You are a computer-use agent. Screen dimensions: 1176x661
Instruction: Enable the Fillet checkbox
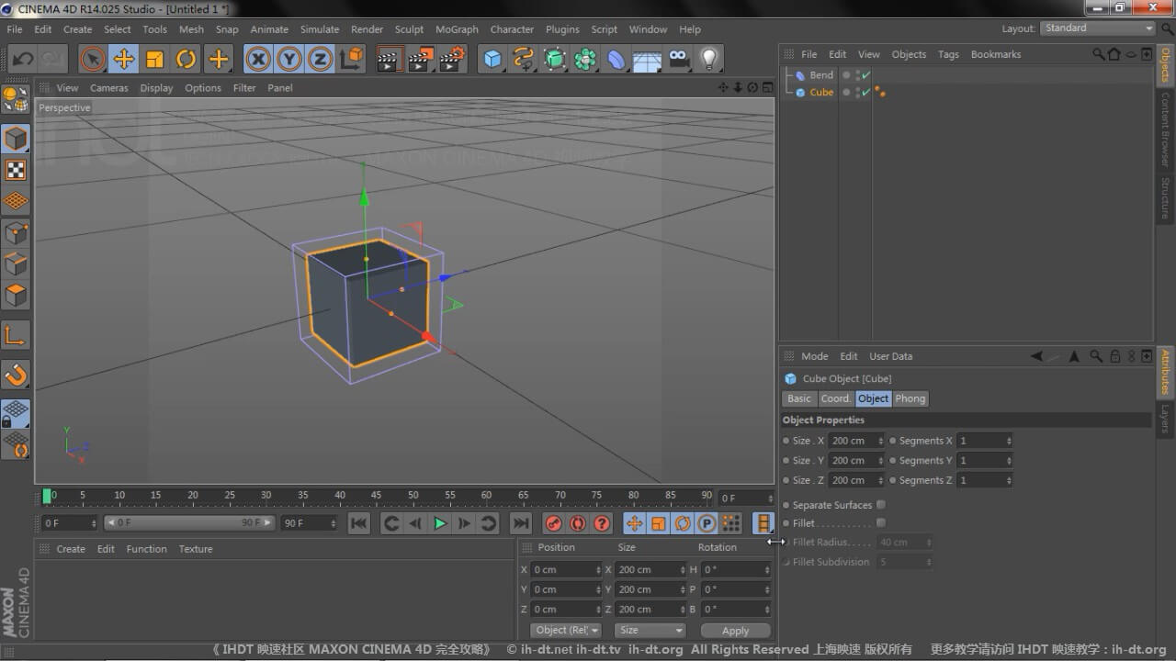tap(881, 523)
